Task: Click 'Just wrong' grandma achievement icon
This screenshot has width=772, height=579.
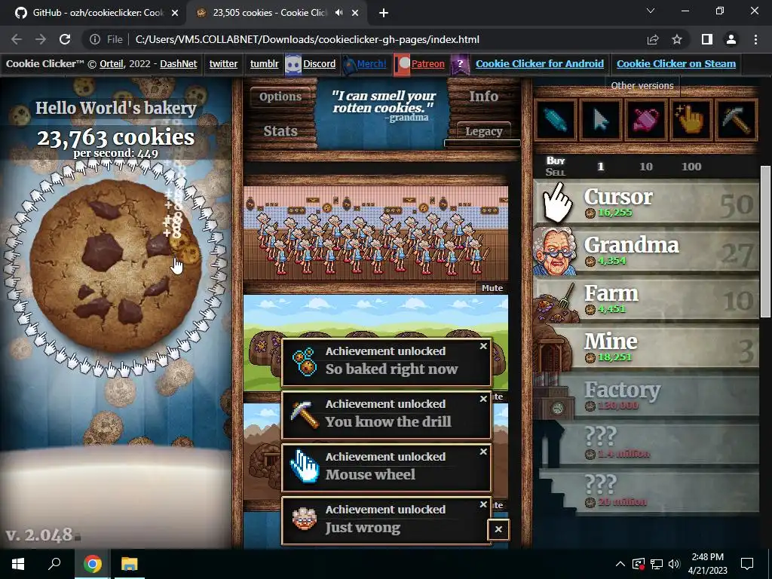Action: coord(305,520)
